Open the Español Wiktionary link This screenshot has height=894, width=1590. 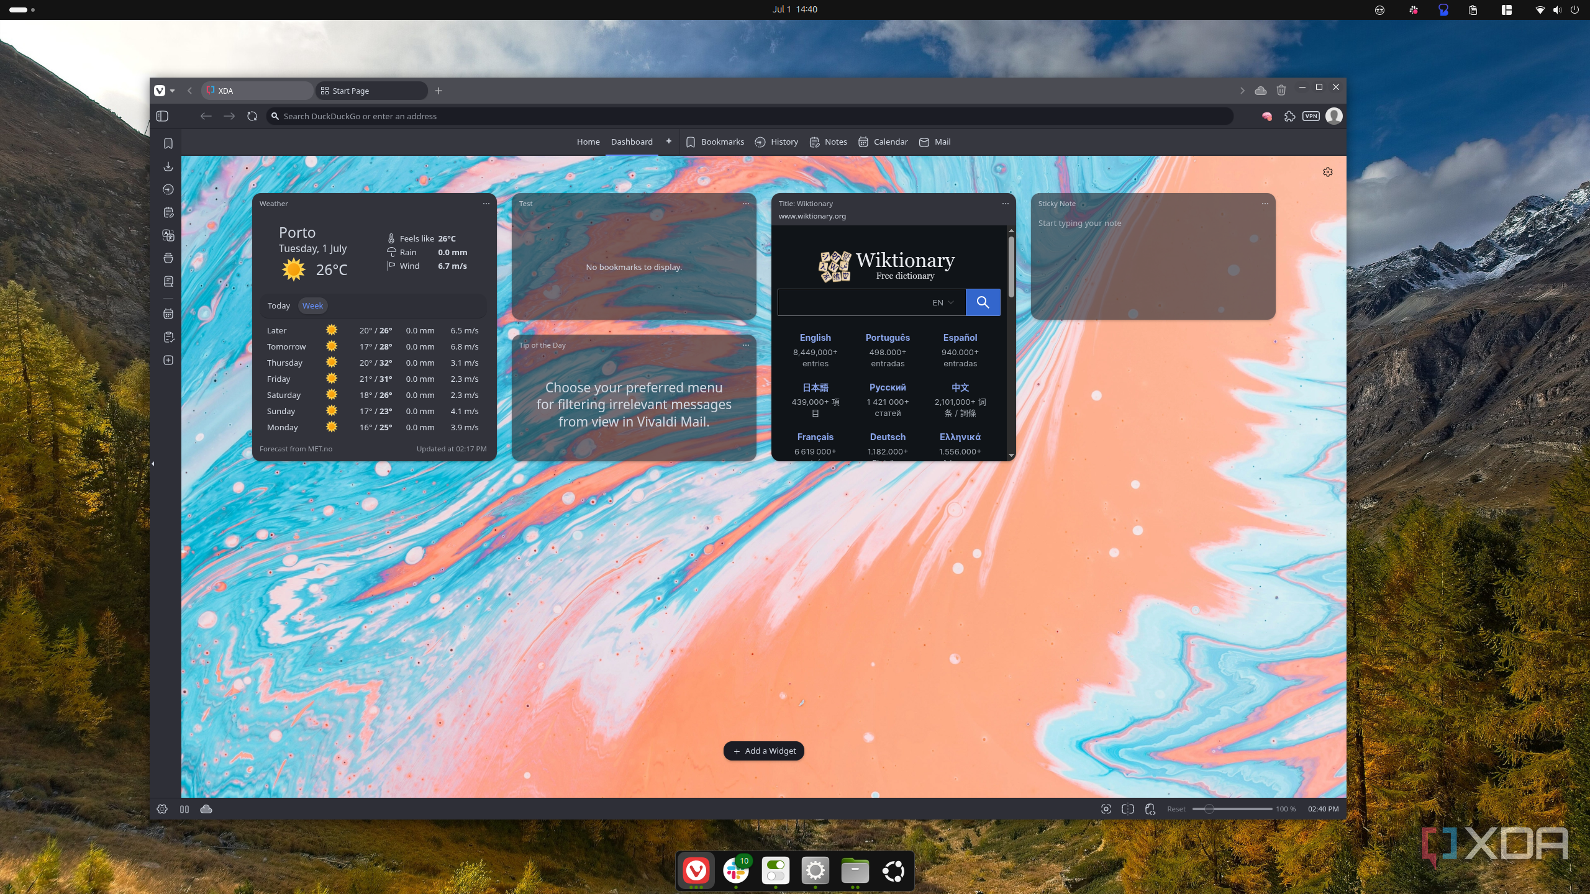pos(960,338)
